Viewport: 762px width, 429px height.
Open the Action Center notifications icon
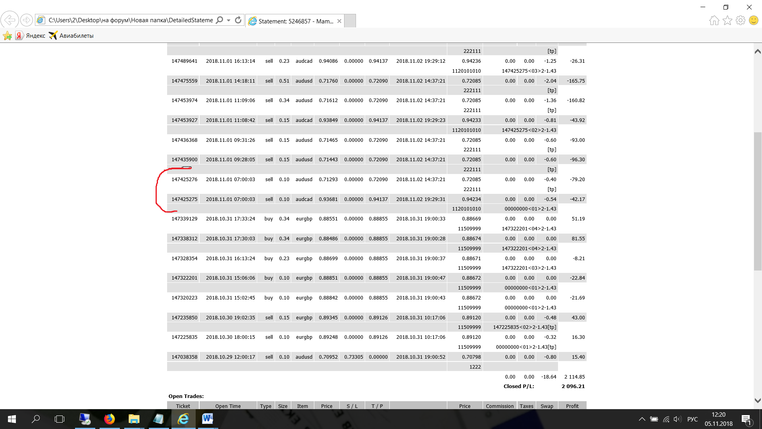[746, 419]
